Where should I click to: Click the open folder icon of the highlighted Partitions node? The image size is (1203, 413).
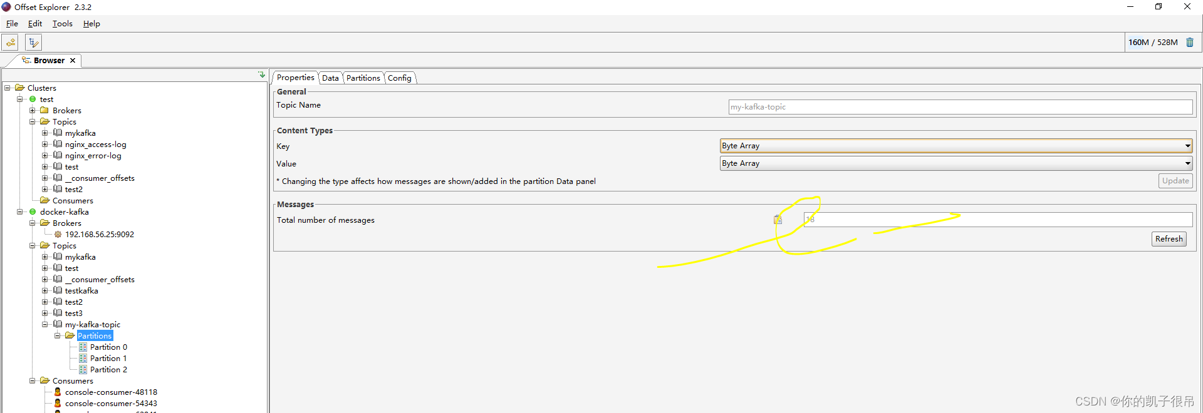[70, 335]
